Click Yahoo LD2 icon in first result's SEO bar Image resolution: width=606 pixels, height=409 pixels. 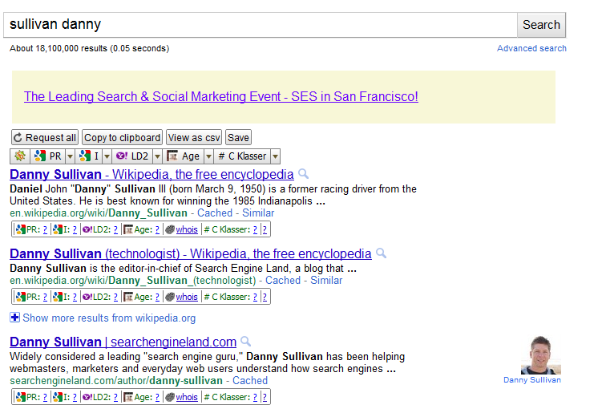[87, 229]
